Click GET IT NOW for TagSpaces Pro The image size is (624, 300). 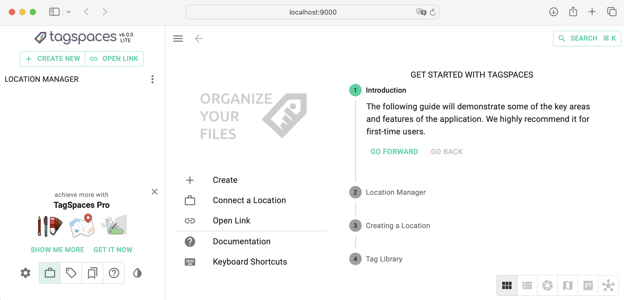click(x=113, y=249)
